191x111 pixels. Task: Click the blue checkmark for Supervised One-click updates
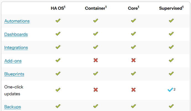pos(170,90)
